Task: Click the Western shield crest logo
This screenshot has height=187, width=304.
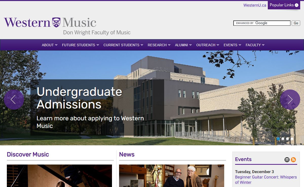Action: [x=56, y=22]
